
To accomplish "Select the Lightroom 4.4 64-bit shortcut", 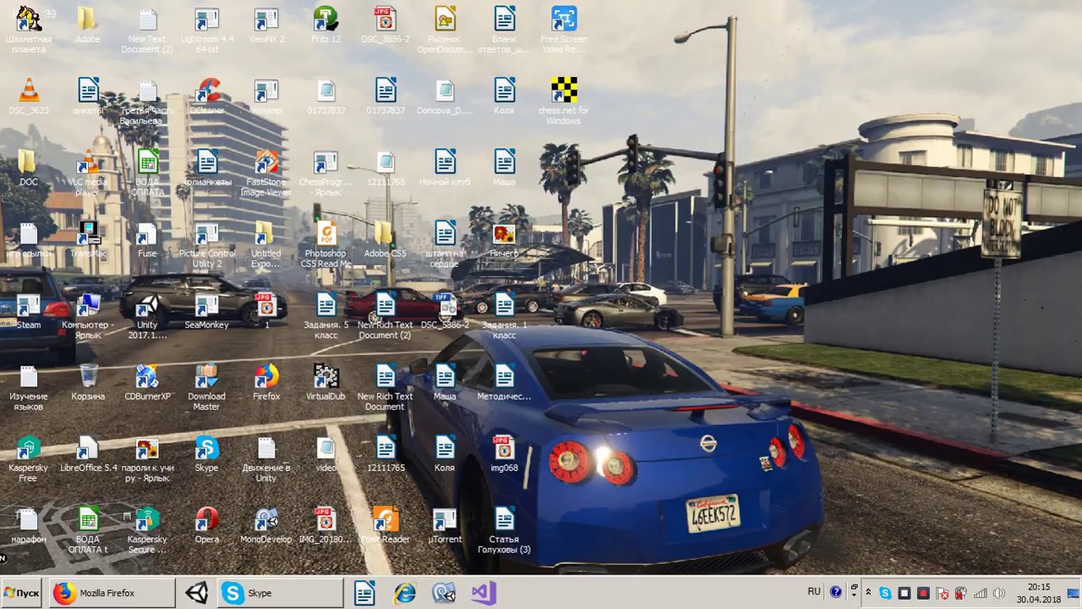I will pyautogui.click(x=207, y=29).
